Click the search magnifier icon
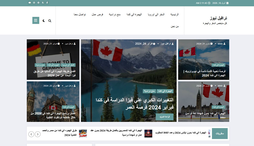This screenshot has width=254, height=146. (x=50, y=21)
